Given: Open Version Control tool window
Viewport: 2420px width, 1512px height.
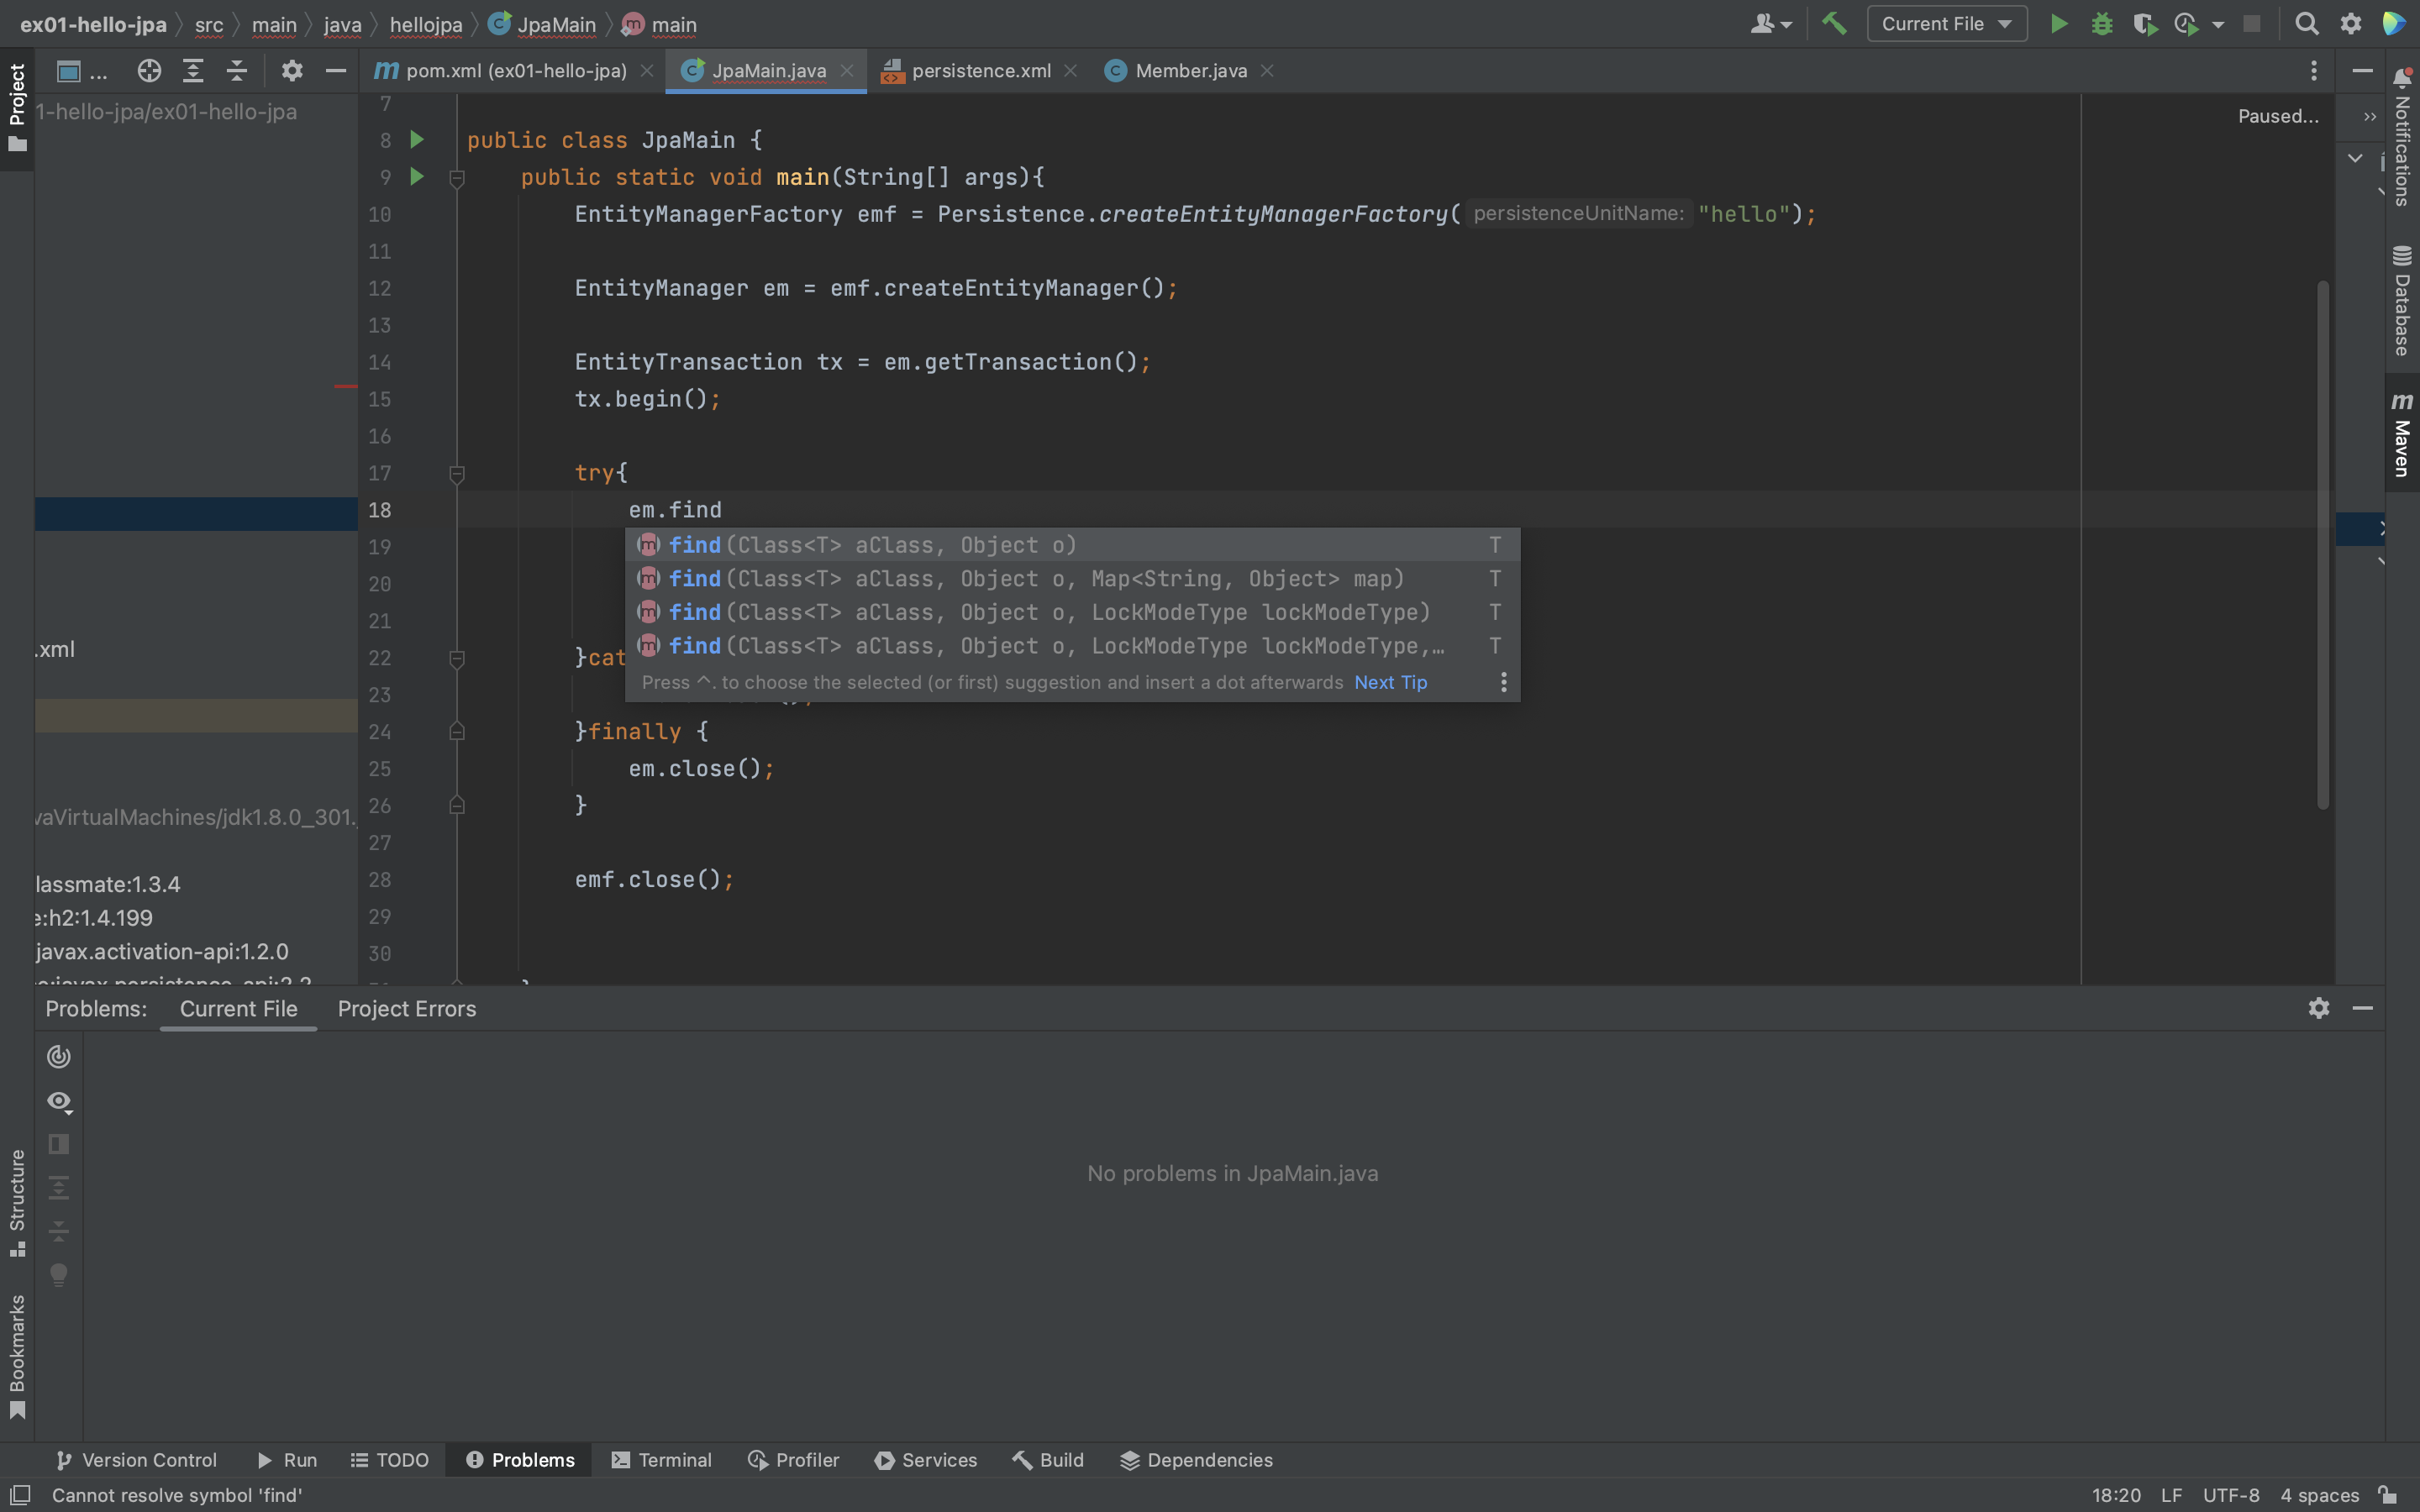Looking at the screenshot, I should coord(136,1460).
